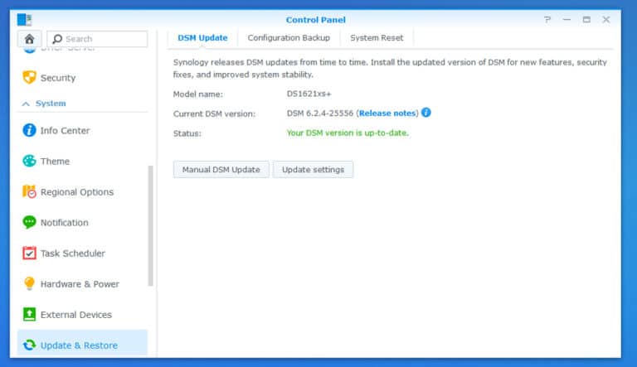This screenshot has height=367, width=637.
Task: Go to Control Panel home
Action: (x=29, y=39)
